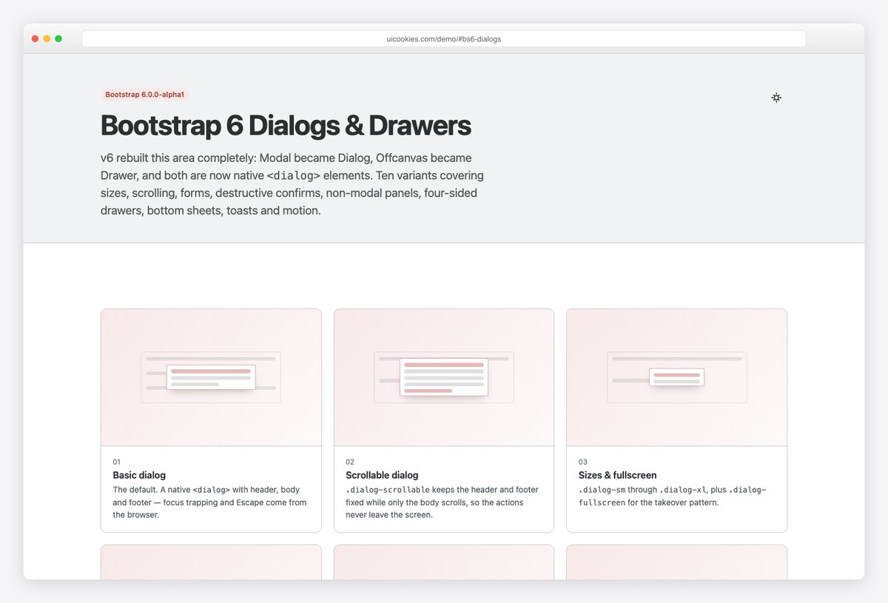Screen dimensions: 888x603
Task: Toggle the light/dark theme sun icon
Action: [776, 98]
